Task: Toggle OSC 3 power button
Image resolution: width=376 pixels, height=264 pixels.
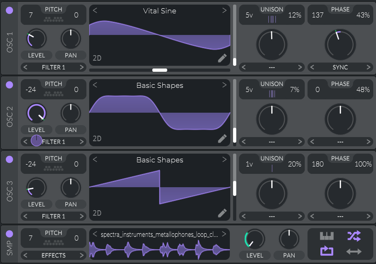Action: (x=9, y=159)
